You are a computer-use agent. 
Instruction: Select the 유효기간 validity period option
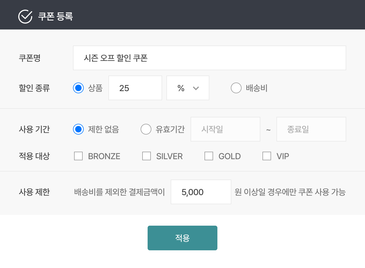pos(146,129)
